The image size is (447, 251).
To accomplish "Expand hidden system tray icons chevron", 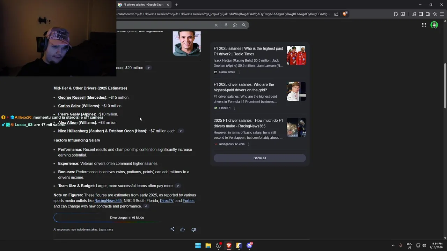I will pos(393,245).
